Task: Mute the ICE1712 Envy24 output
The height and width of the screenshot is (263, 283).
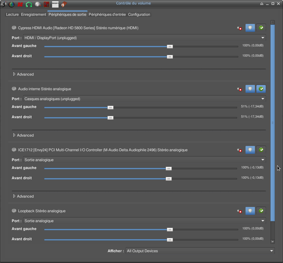Action: (239, 150)
